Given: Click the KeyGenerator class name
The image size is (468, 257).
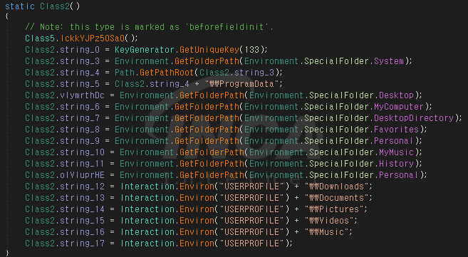Looking at the screenshot, I should (145, 50).
